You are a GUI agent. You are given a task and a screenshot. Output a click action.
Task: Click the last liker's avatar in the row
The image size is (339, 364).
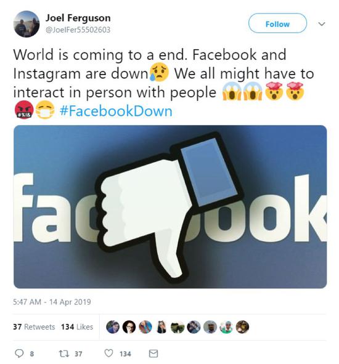(x=242, y=327)
